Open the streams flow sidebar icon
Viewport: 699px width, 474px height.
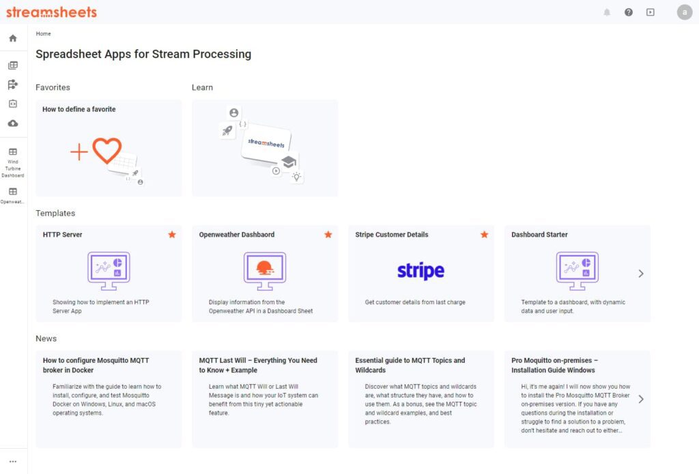(13, 85)
